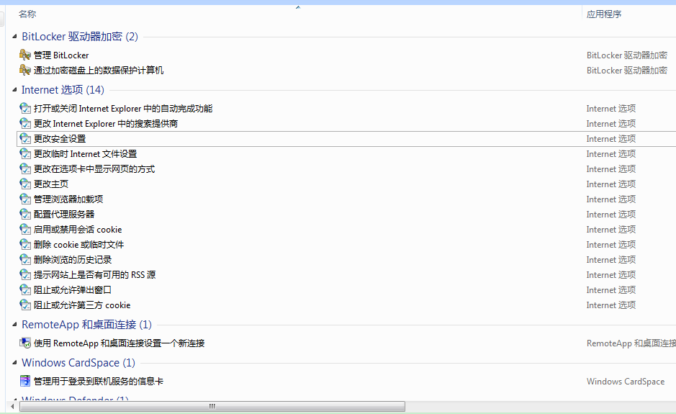Click the icon beside 更改 Internet Explorer 中的搜索提供商
This screenshot has height=414, width=676.
pos(25,123)
